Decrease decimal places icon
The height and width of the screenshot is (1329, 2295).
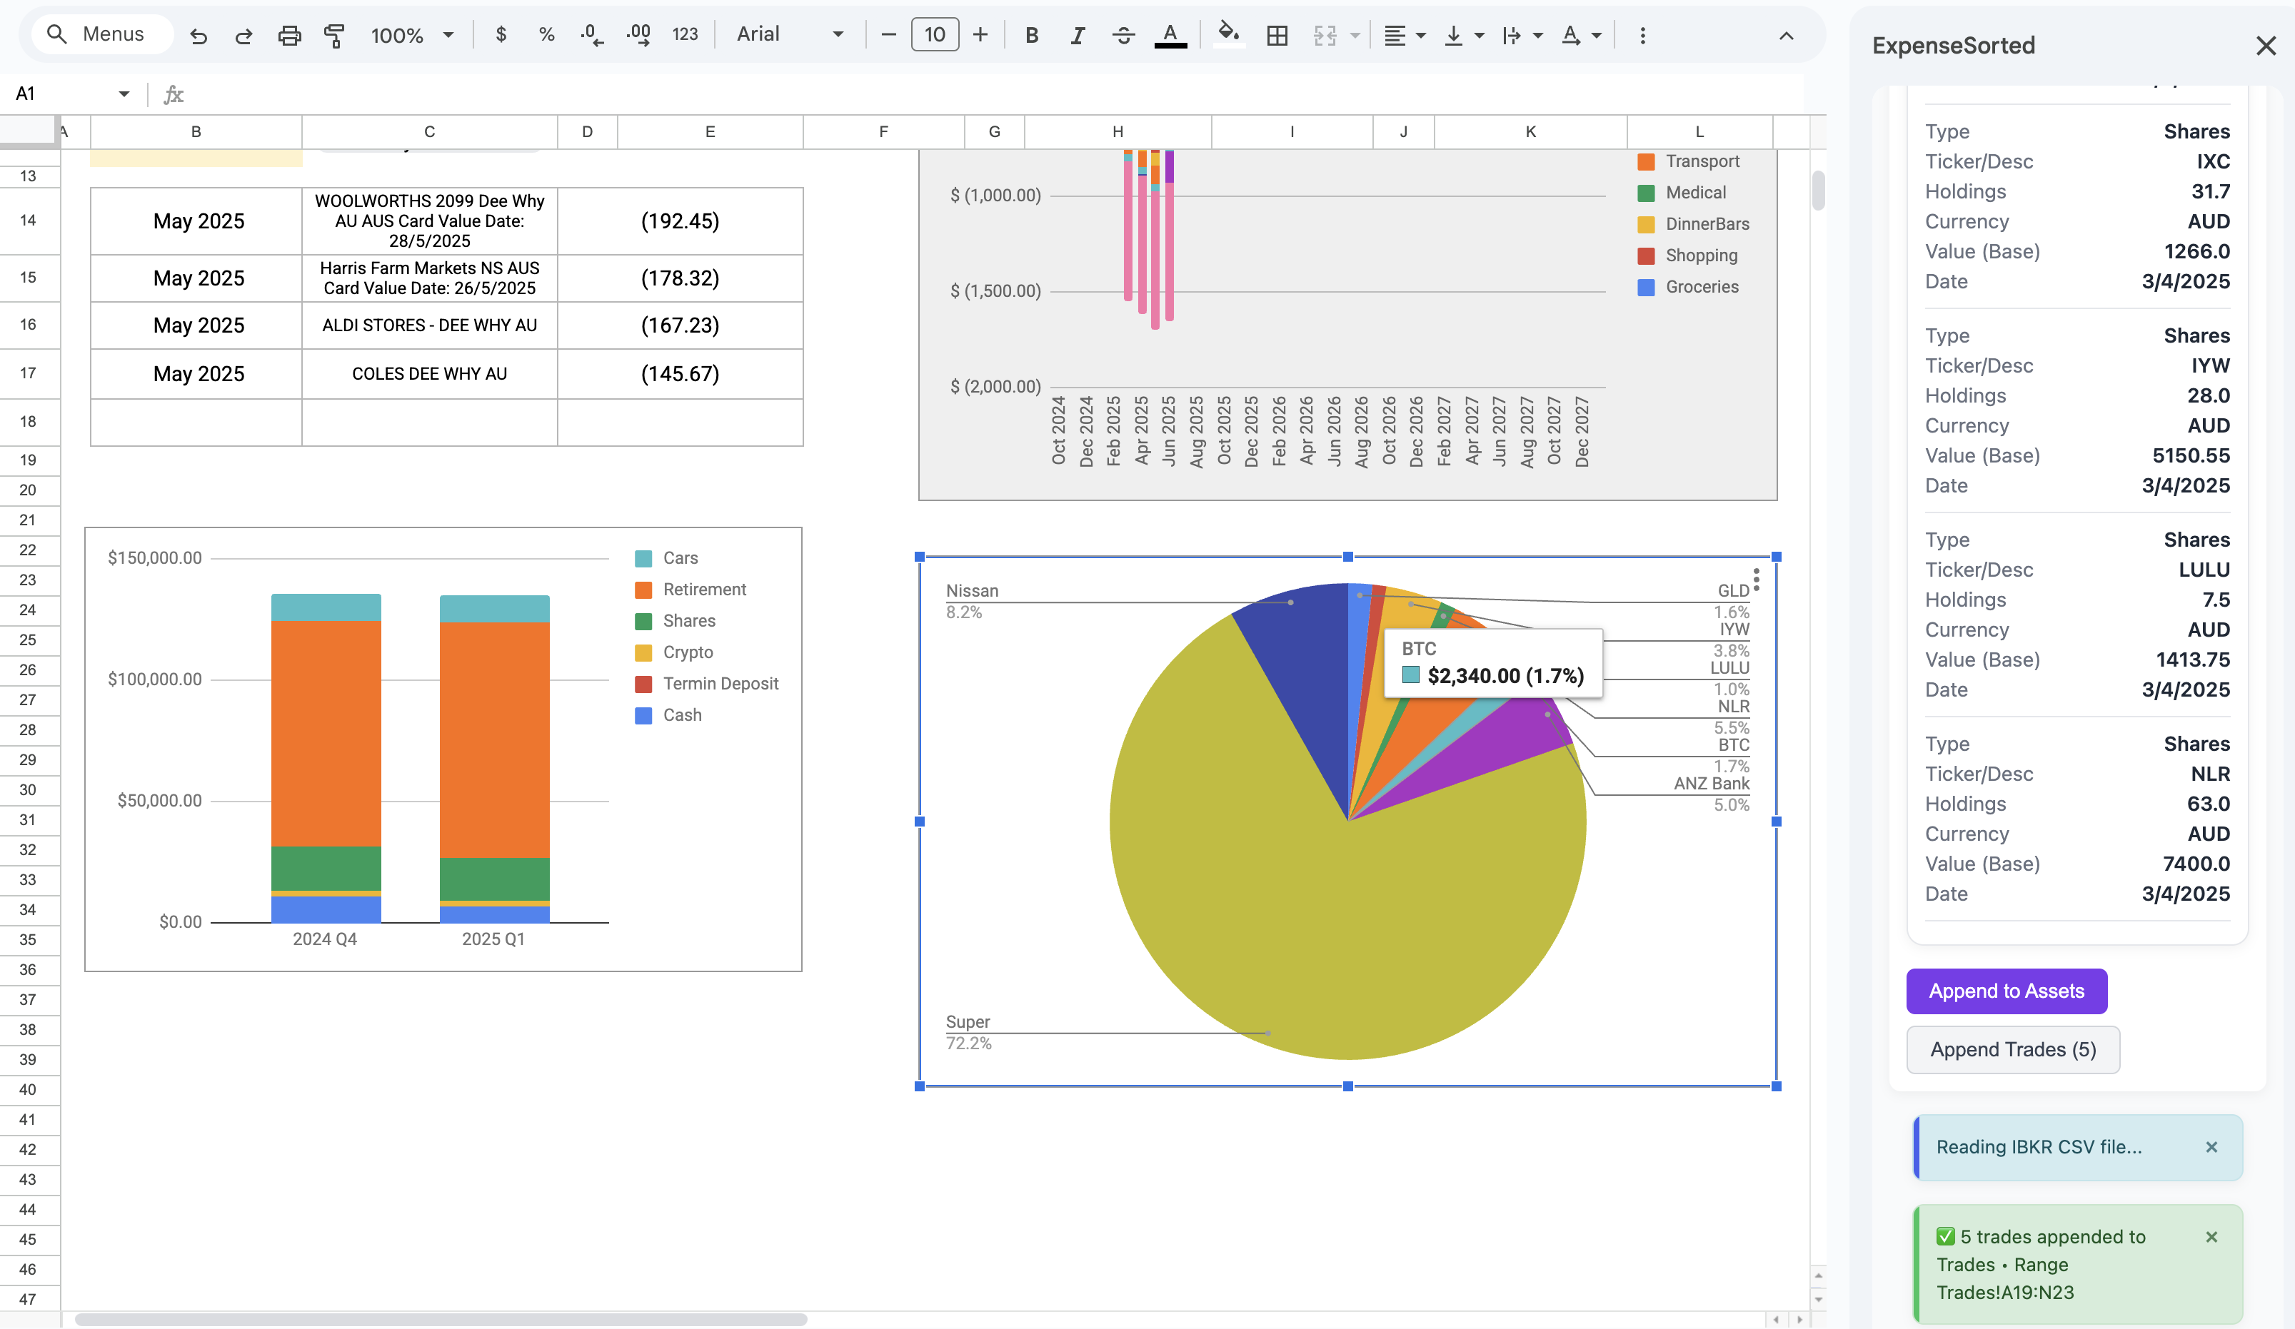point(592,34)
